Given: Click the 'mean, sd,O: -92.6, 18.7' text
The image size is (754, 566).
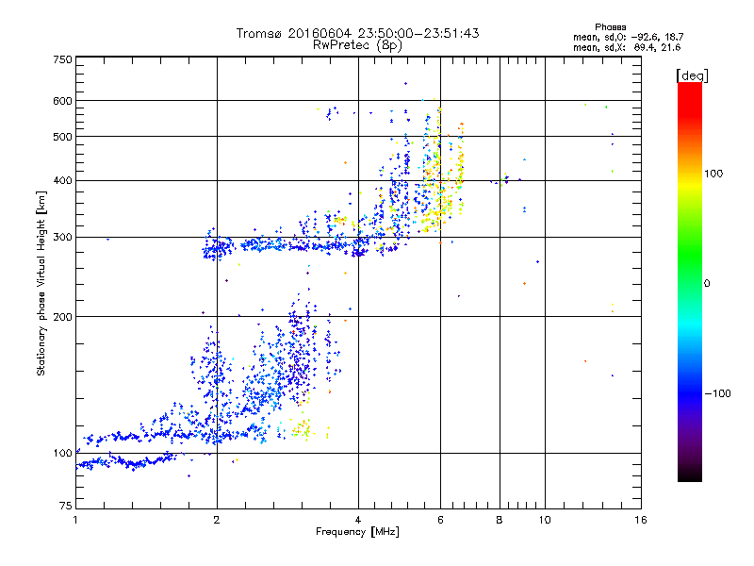Looking at the screenshot, I should (x=628, y=37).
